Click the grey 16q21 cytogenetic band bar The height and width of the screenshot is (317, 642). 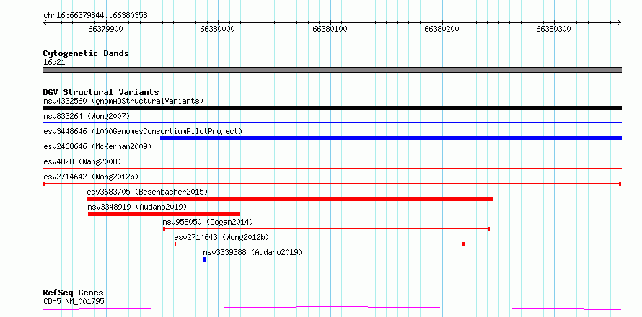(x=332, y=70)
